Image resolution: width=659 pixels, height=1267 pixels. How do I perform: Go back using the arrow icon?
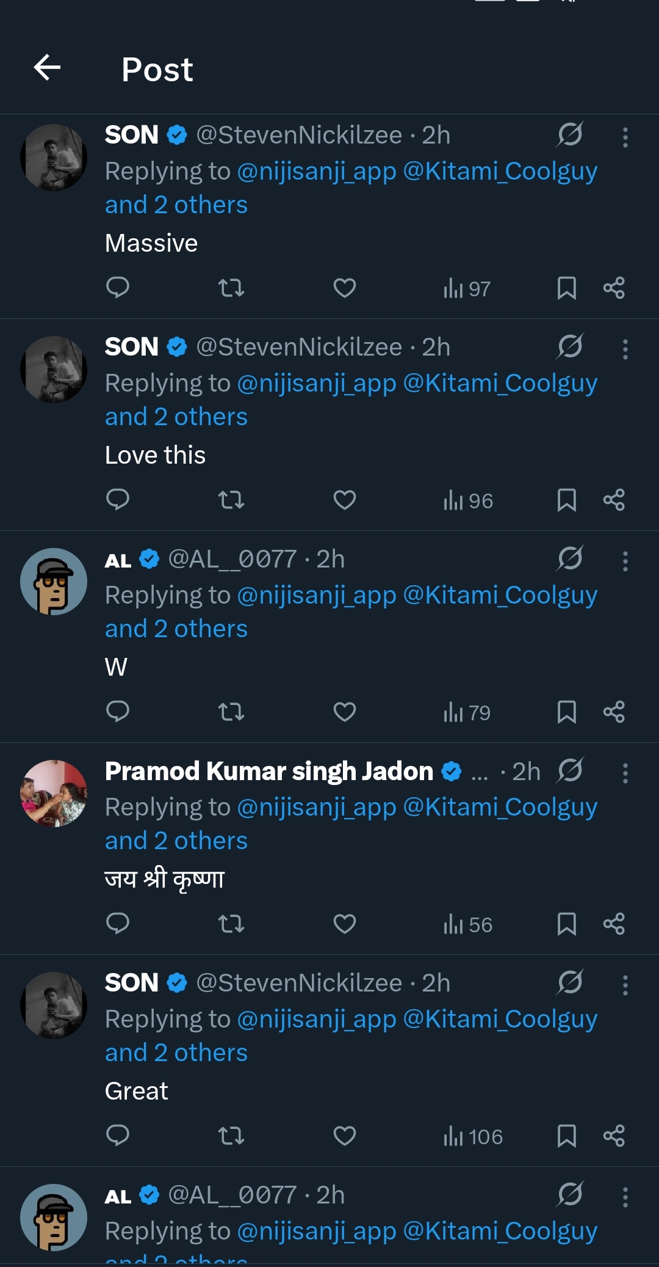47,67
